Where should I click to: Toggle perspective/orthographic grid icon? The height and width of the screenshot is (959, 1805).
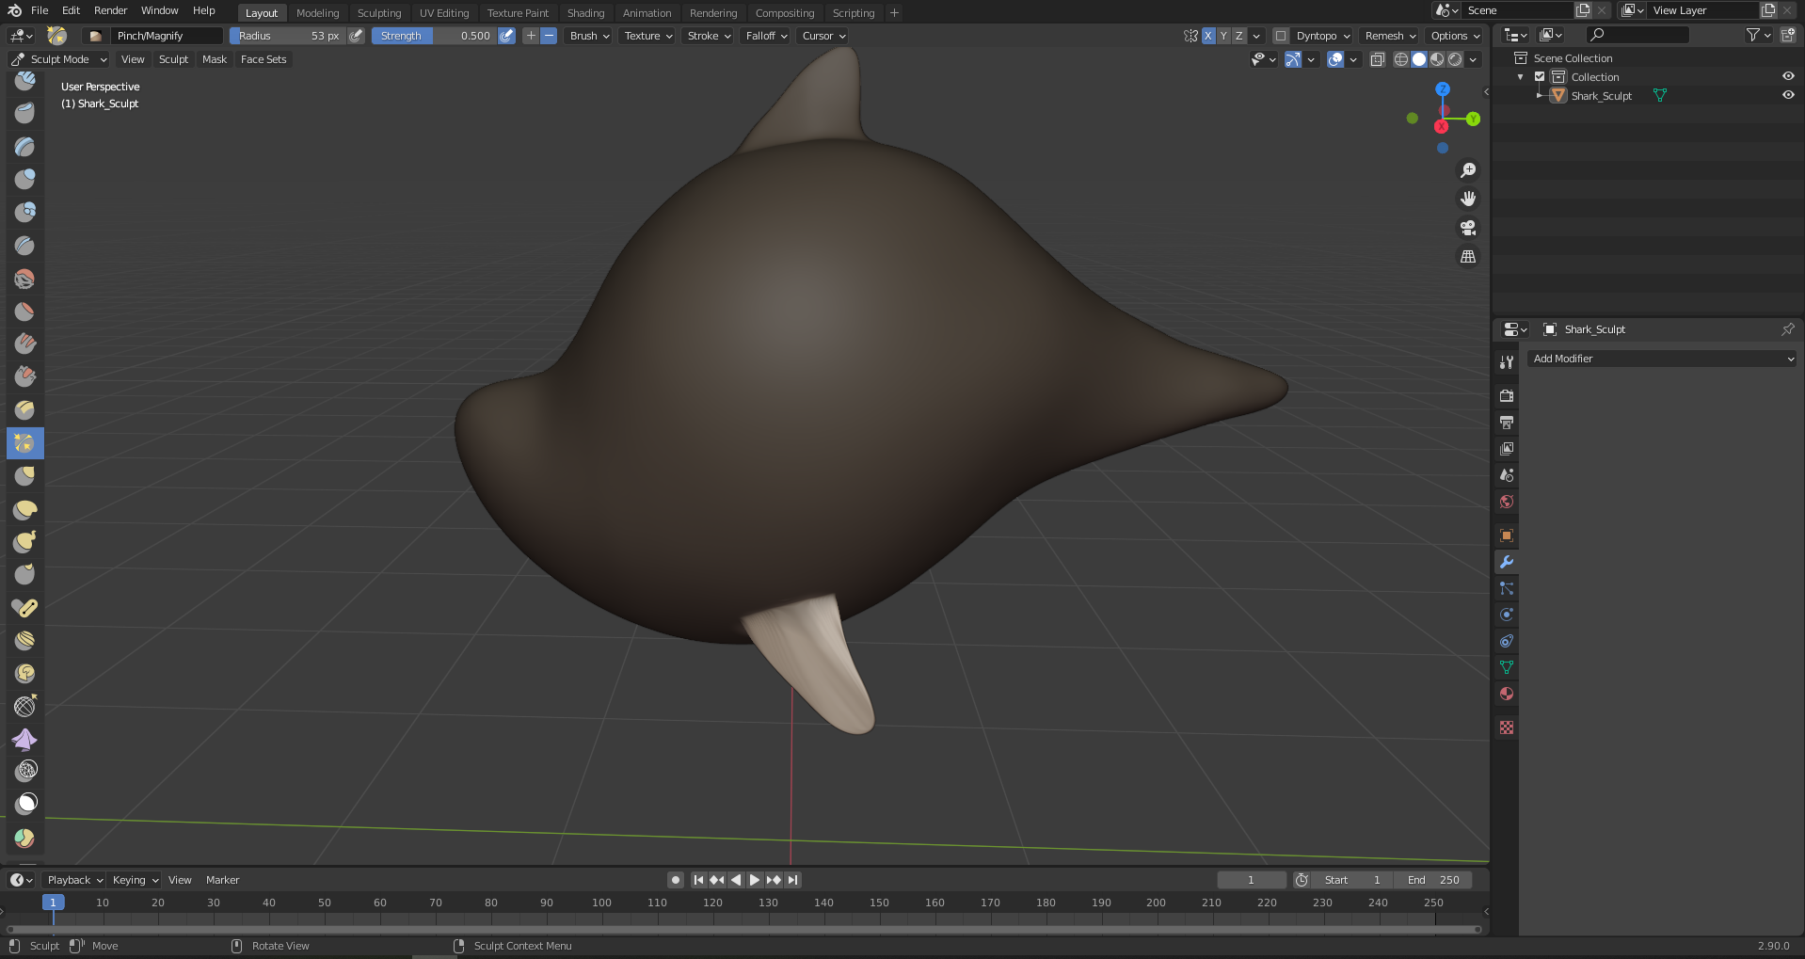click(x=1467, y=257)
